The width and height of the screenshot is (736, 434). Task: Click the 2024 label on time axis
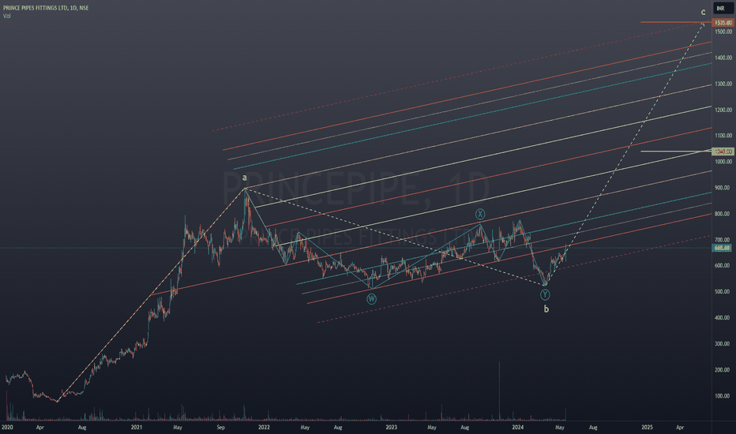518,428
